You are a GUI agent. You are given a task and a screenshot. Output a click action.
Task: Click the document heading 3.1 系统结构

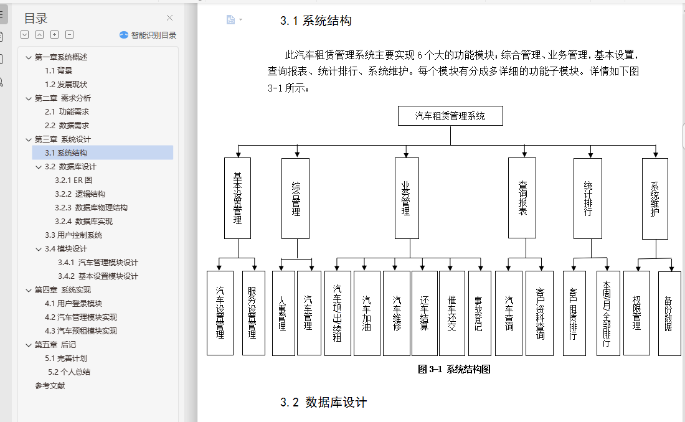[316, 21]
